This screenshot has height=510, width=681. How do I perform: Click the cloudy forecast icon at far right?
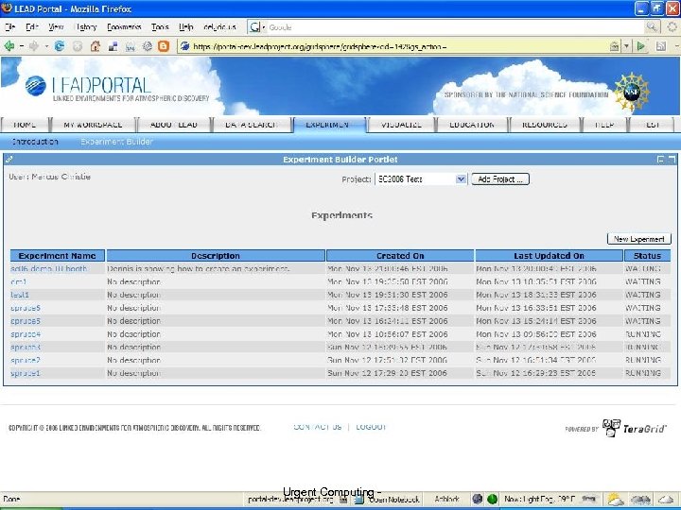(x=665, y=500)
